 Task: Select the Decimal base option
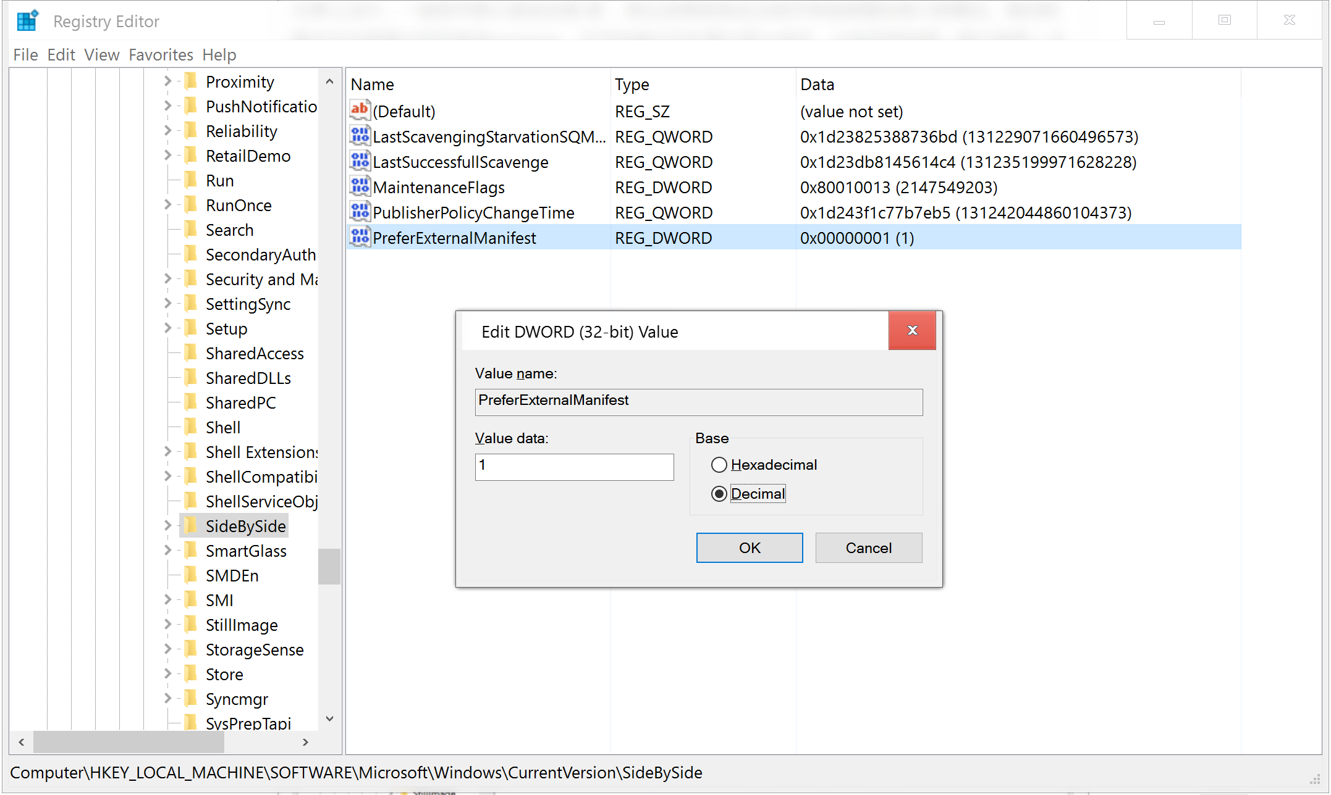point(719,494)
